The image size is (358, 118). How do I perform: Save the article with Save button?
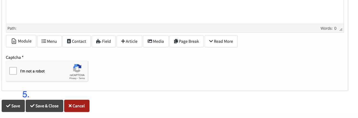pyautogui.click(x=13, y=106)
